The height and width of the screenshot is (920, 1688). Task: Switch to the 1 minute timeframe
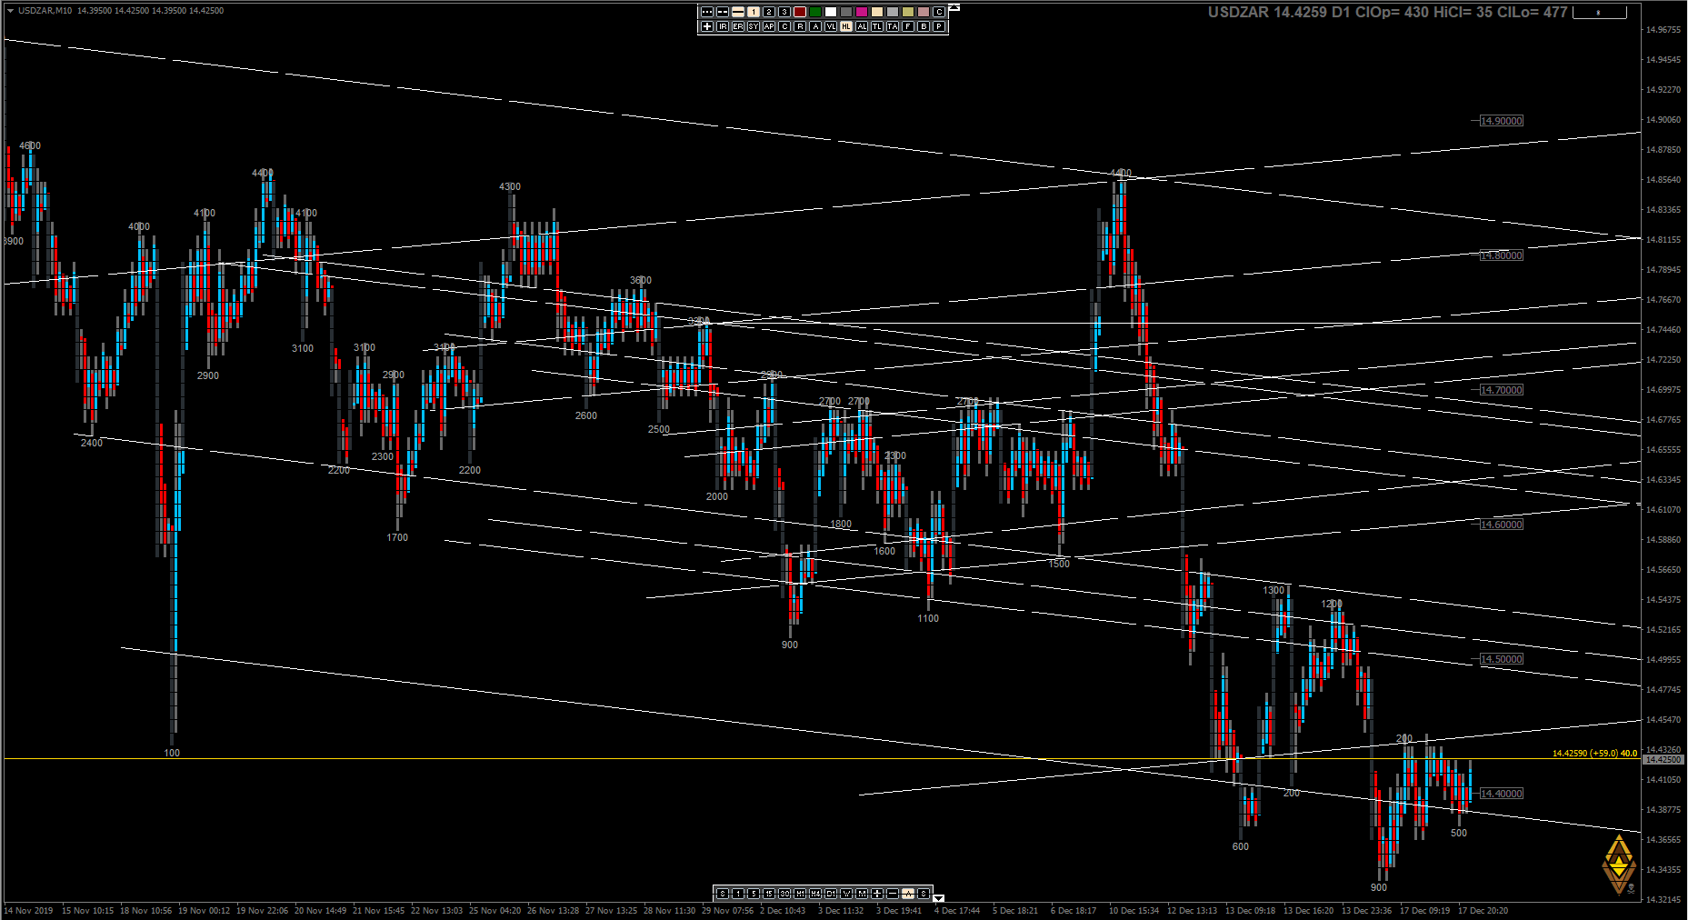pos(738,894)
